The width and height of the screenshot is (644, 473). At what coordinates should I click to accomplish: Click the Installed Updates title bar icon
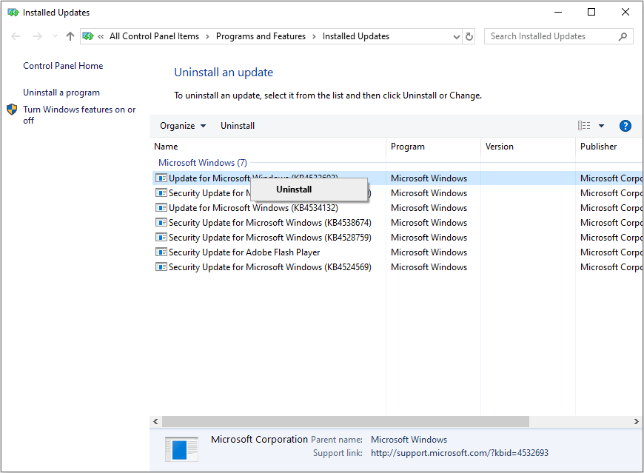[x=13, y=13]
